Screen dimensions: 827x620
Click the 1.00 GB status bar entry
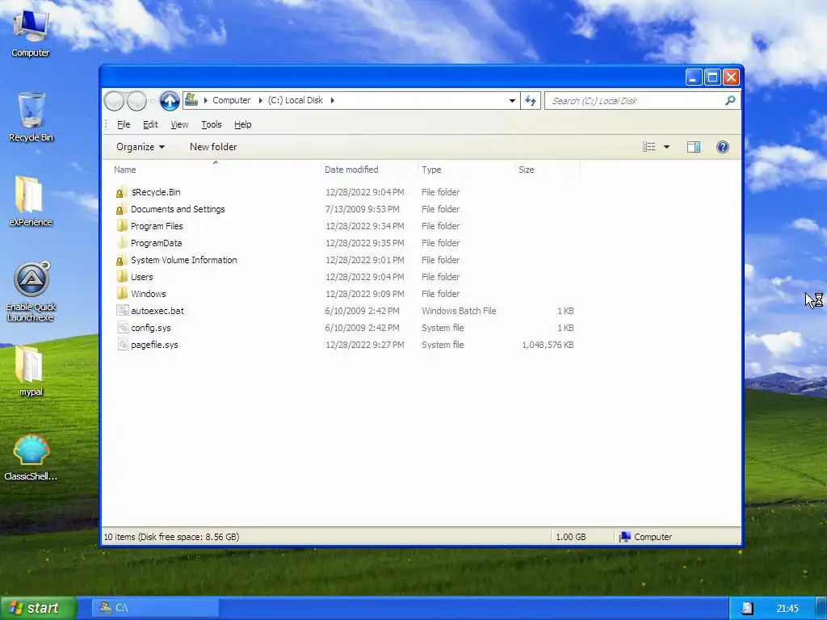click(x=571, y=537)
